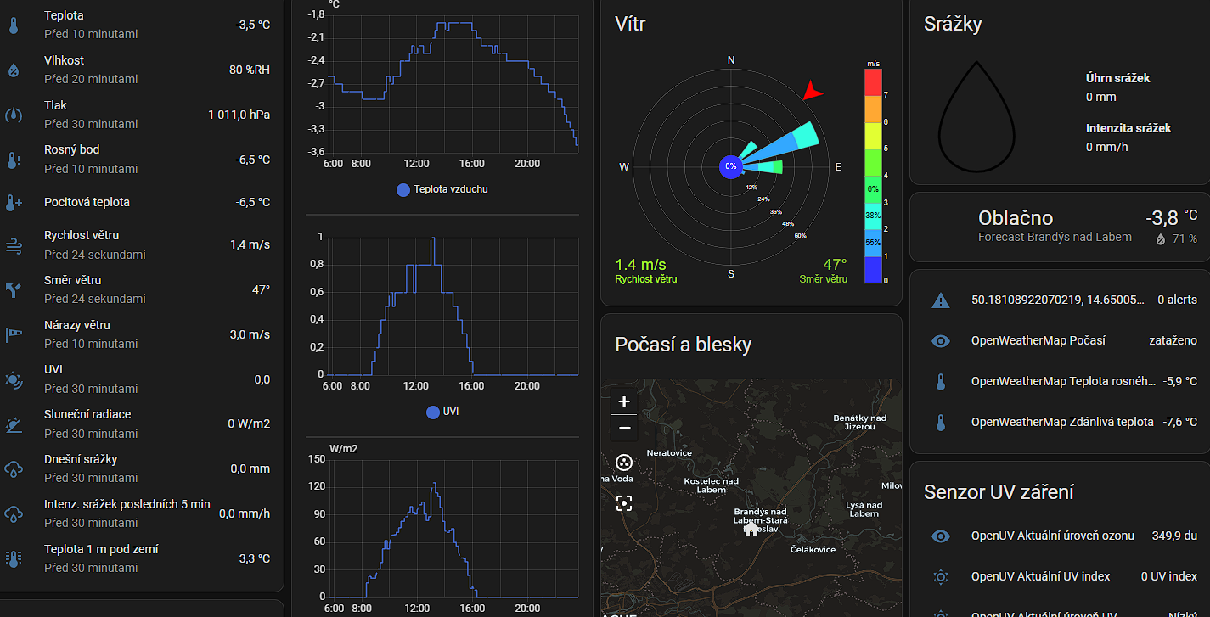
Task: Click the Tlak pressure gauge icon
Action: point(14,115)
